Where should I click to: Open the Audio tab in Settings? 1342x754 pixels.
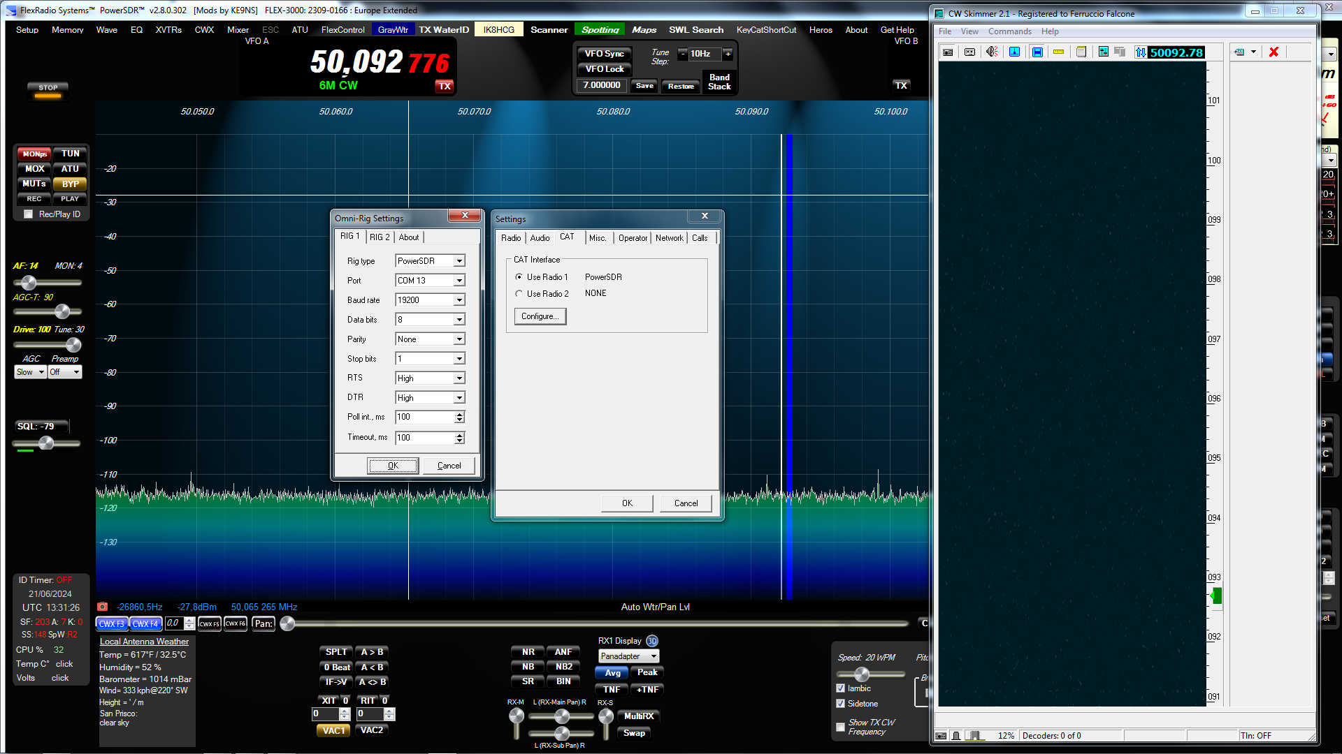pyautogui.click(x=540, y=238)
